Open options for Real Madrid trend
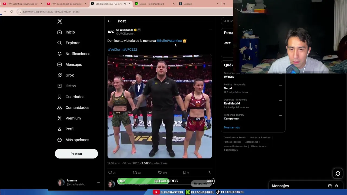The image size is (347, 195). [x=281, y=100]
